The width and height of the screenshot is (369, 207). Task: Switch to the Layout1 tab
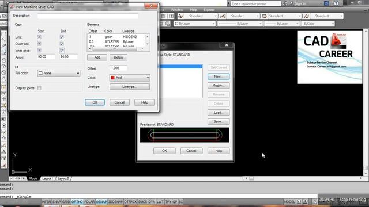(x=48, y=179)
